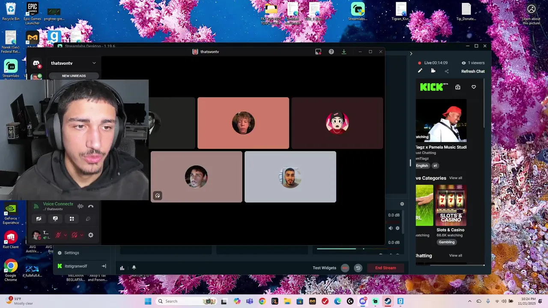This screenshot has width=548, height=308.
Task: Open Discord User Settings gear
Action: click(x=91, y=235)
